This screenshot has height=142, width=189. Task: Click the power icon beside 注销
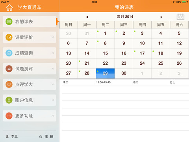click(x=41, y=136)
